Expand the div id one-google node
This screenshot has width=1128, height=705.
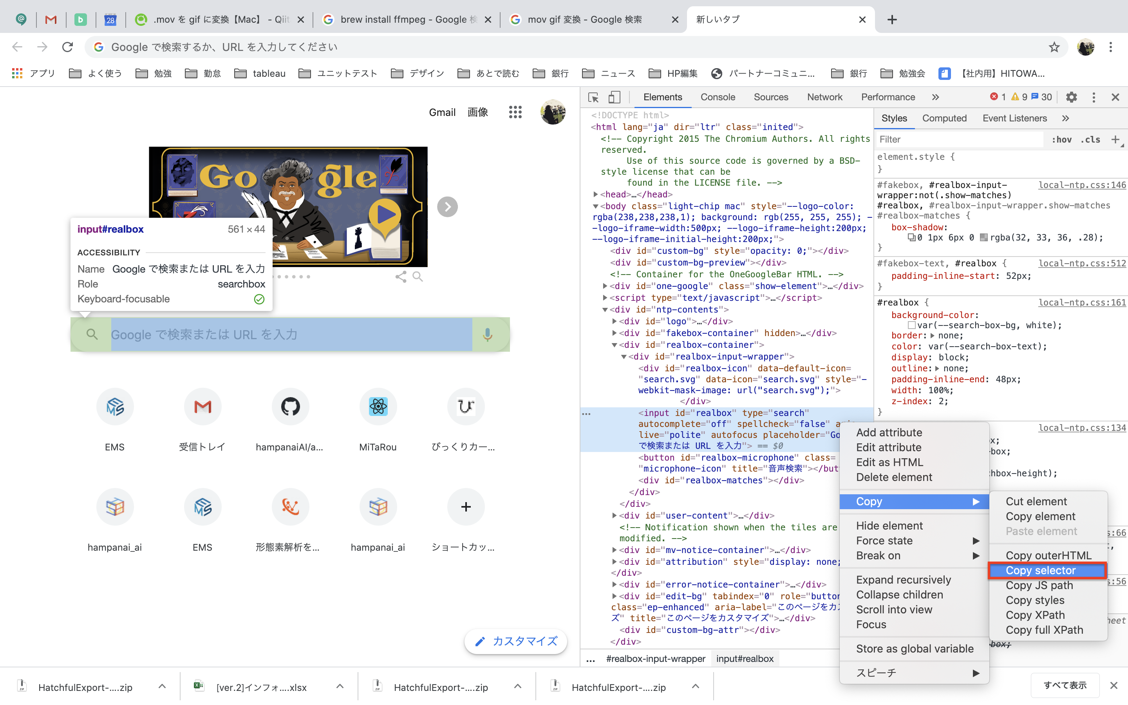[605, 286]
